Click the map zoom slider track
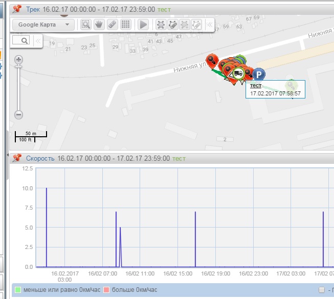The image size is (334, 299). pyautogui.click(x=19, y=87)
